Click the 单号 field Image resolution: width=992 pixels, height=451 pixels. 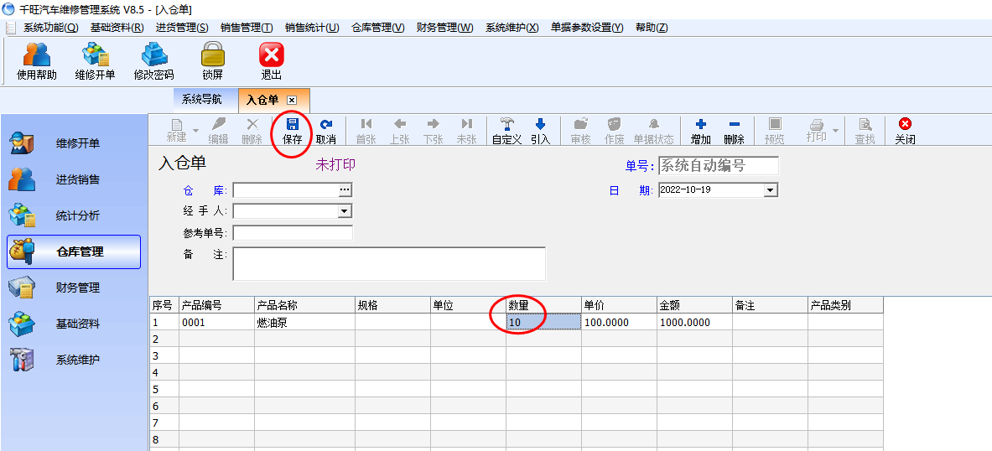coord(719,166)
